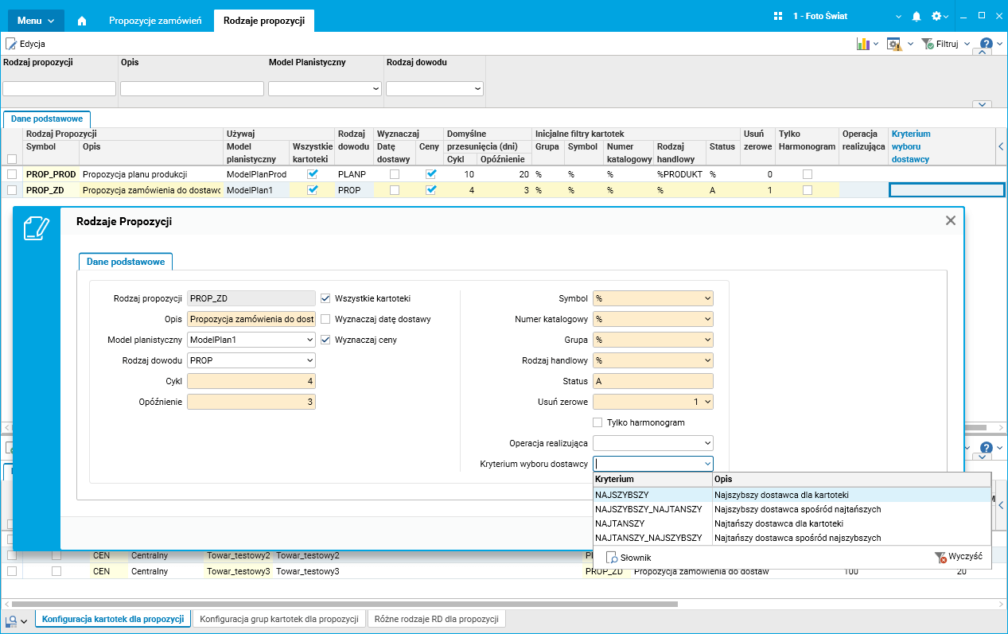Switch to Propozycje zamówień tab
Screen dimensions: 1008x634
tap(155, 21)
